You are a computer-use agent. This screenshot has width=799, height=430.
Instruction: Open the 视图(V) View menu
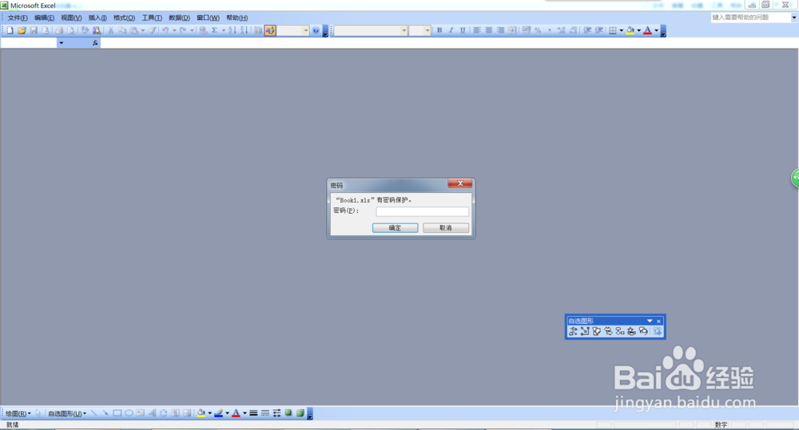click(x=71, y=18)
